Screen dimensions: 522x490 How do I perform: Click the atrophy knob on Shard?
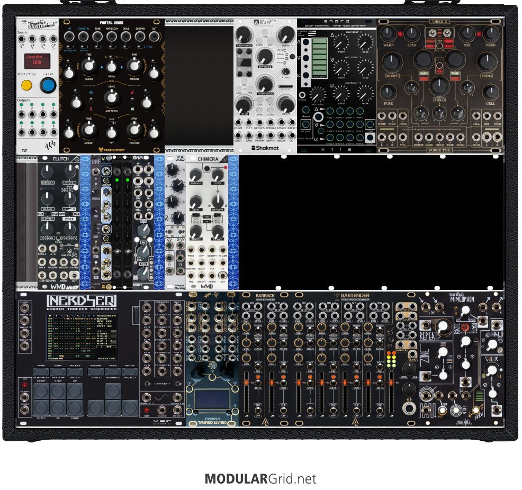(x=318, y=94)
